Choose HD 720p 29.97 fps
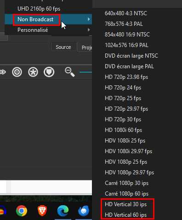The image size is (182, 220). point(126,109)
